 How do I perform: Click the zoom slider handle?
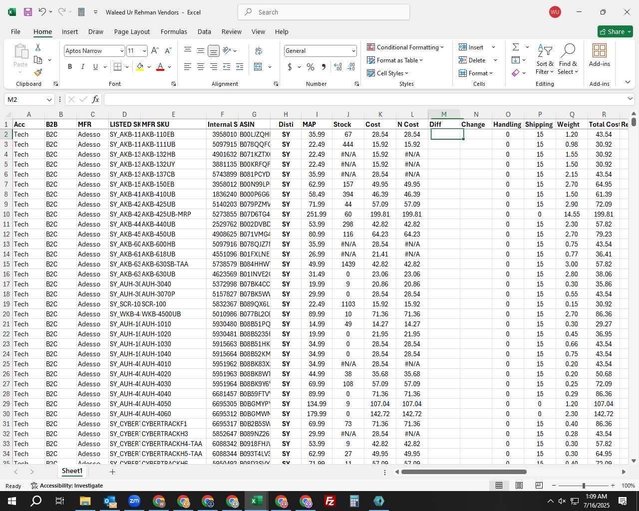pos(584,486)
